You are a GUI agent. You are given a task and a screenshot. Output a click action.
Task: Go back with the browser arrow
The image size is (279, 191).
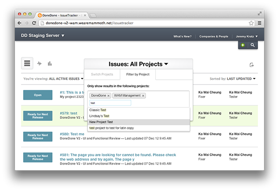(x=20, y=23)
